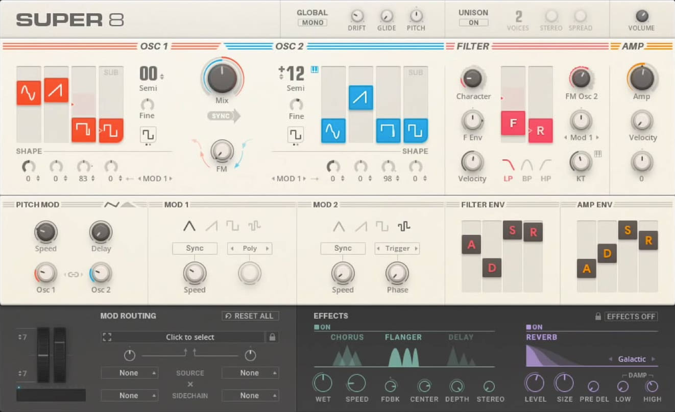Click the master VOLUME knob
The width and height of the screenshot is (675, 412).
tap(642, 16)
